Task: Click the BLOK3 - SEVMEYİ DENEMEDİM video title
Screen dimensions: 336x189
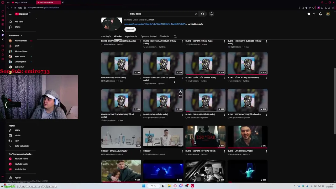Action: (x=117, y=115)
